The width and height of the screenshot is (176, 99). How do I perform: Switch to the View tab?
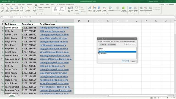(x=47, y=4)
